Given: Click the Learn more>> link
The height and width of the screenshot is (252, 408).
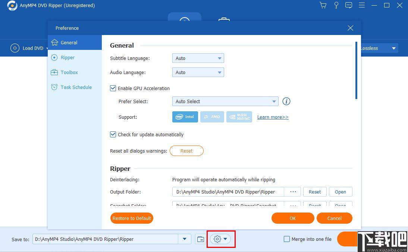Looking at the screenshot, I should [273, 117].
